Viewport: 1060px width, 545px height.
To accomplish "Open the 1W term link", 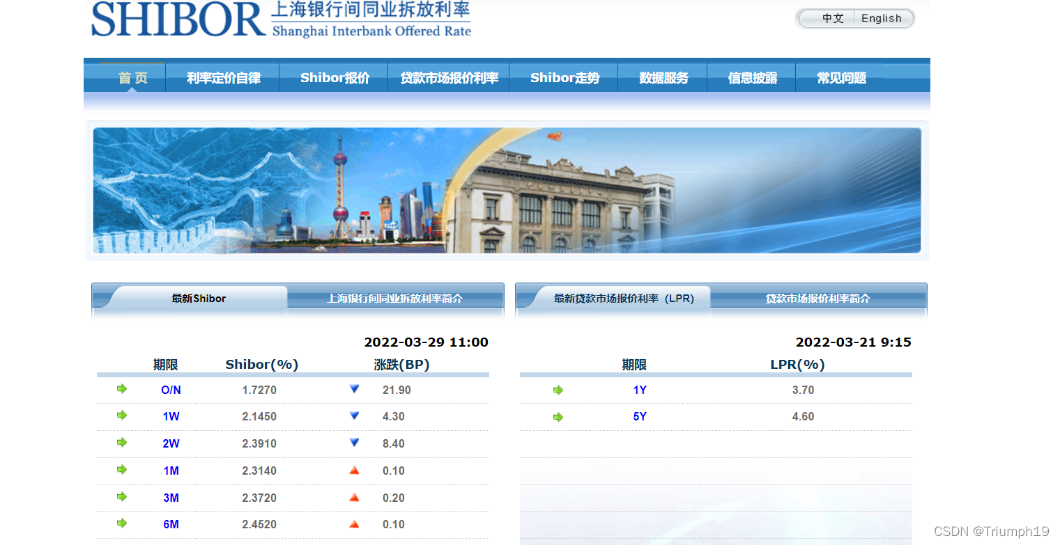I will click(171, 416).
